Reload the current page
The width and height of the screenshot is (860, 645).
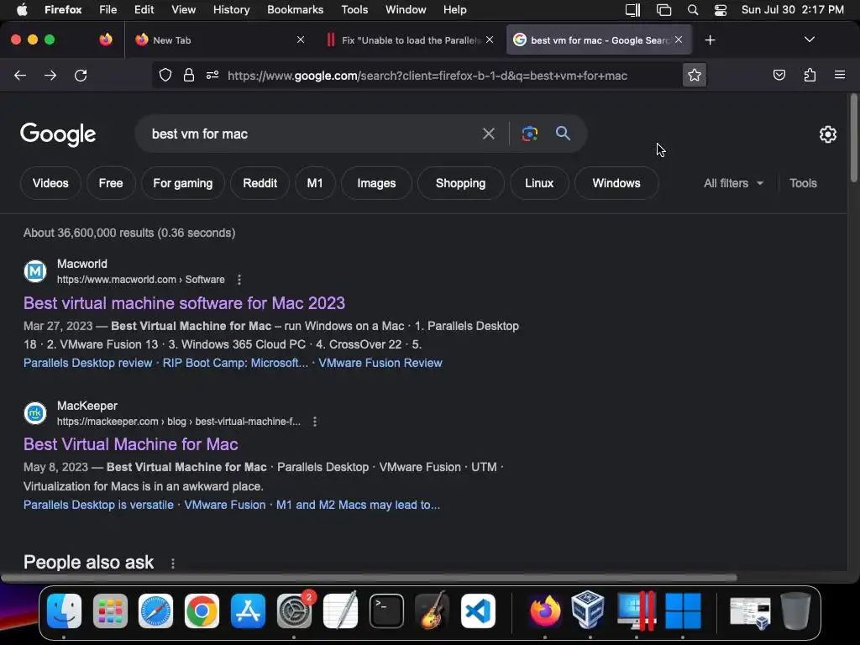click(x=81, y=76)
